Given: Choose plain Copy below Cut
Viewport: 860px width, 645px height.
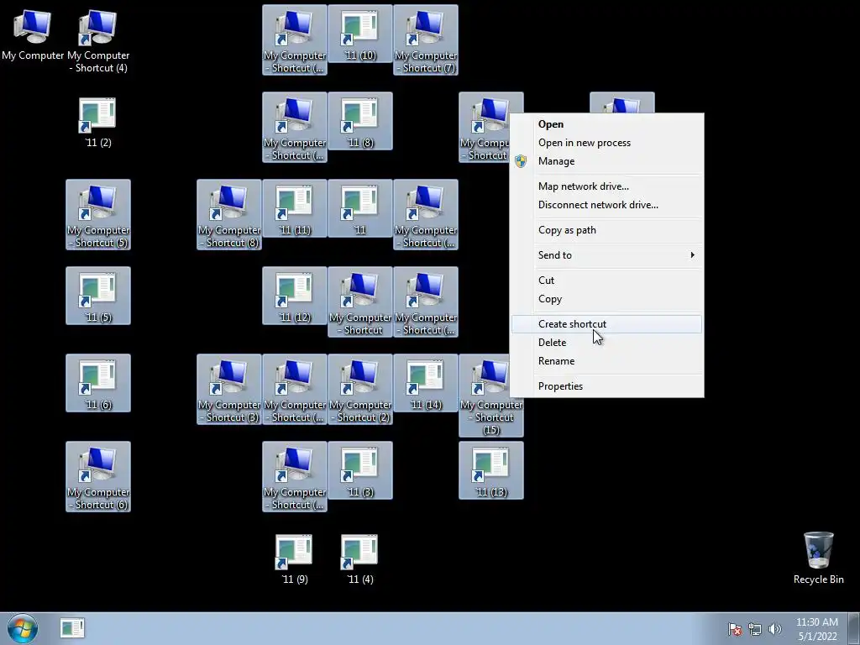Looking at the screenshot, I should (606, 299).
